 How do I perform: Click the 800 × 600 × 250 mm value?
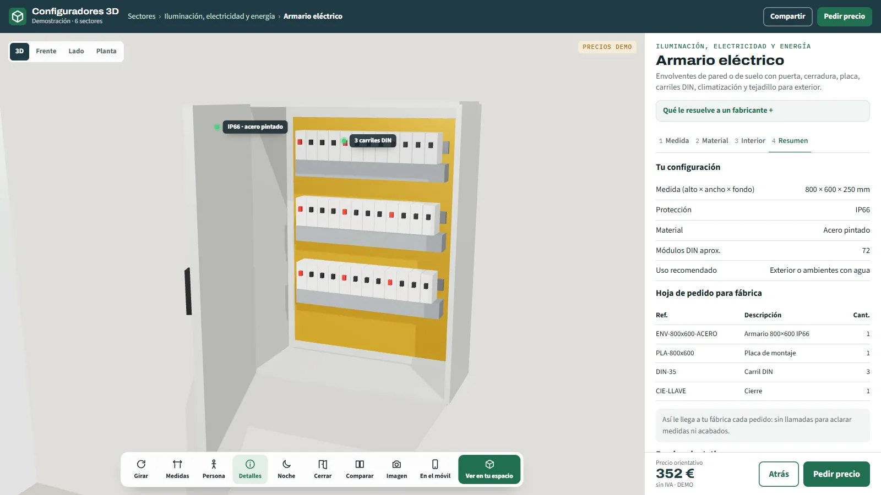click(x=838, y=190)
